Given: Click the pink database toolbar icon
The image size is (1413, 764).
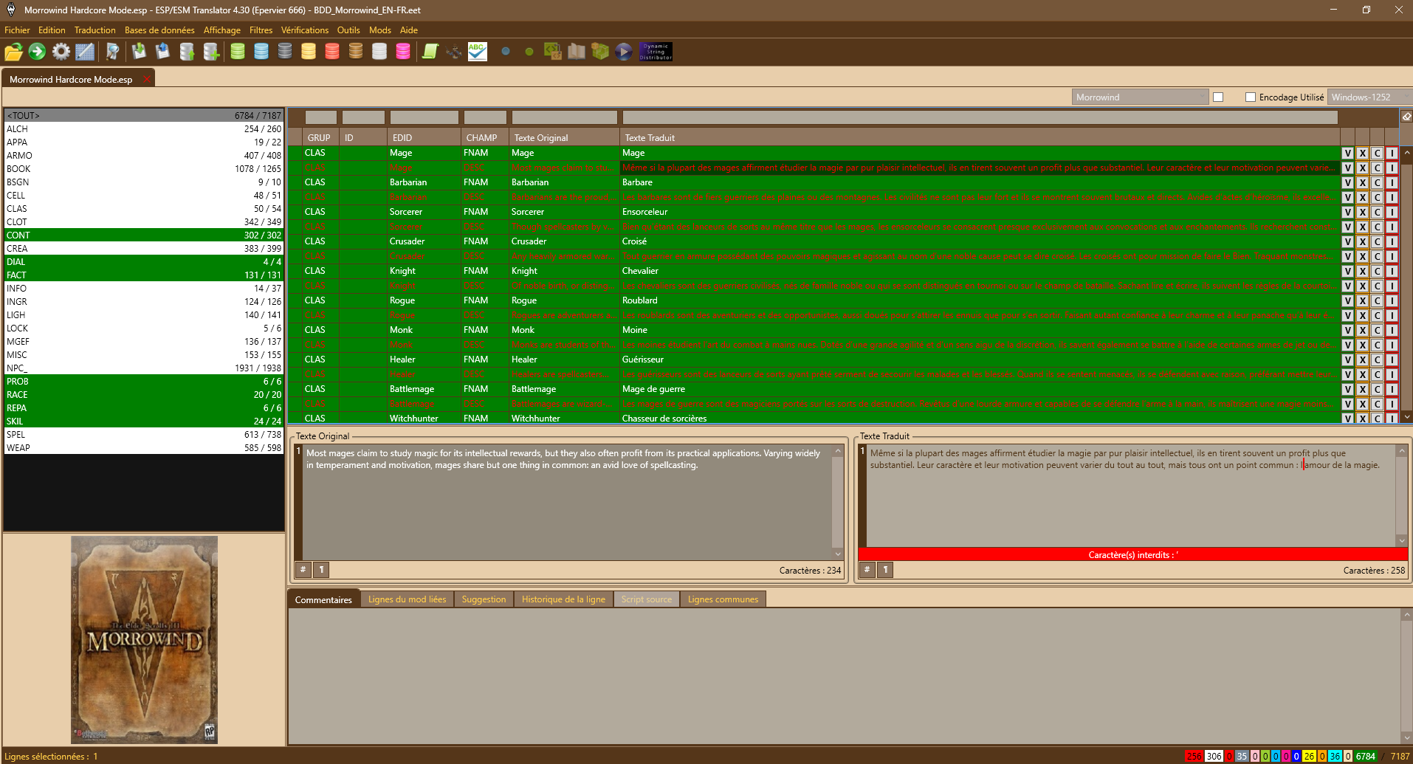Looking at the screenshot, I should [x=403, y=52].
